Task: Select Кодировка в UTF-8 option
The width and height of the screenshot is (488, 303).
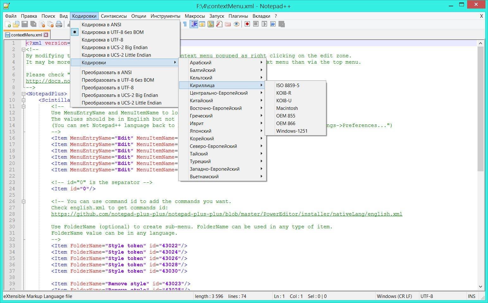Action: coord(125,40)
